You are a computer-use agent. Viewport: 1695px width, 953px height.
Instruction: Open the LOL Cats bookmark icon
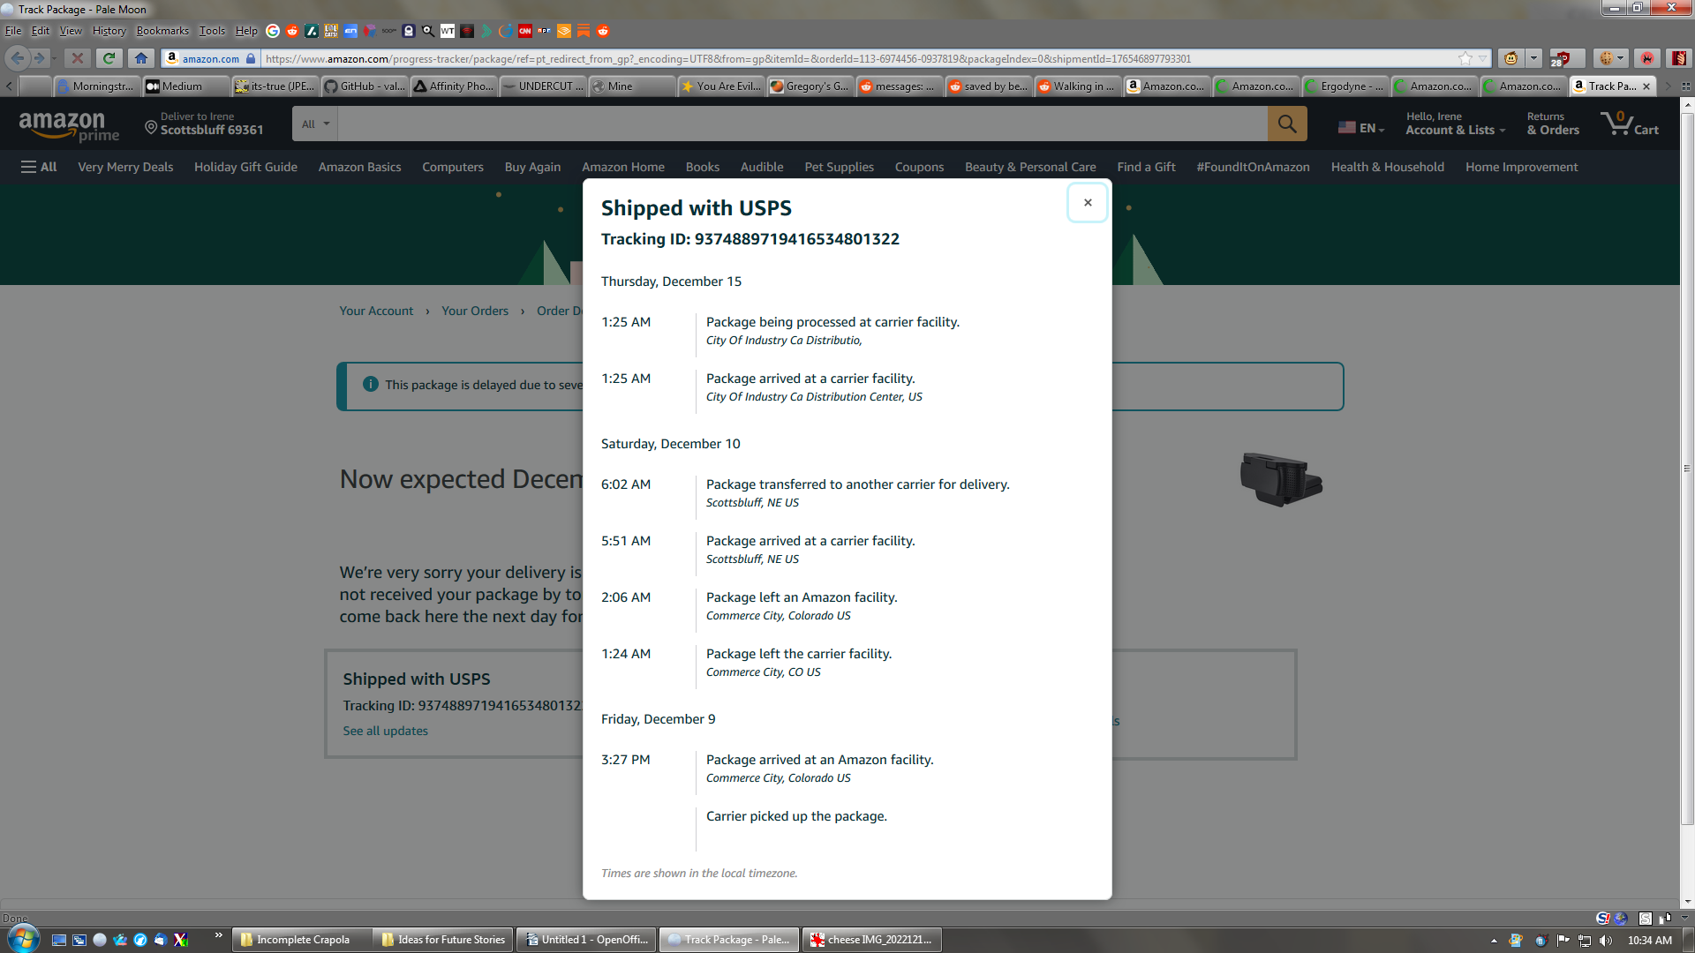point(331,31)
